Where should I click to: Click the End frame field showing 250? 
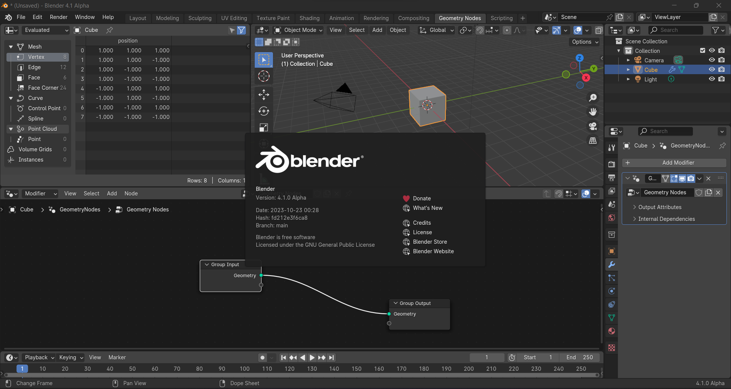(x=579, y=357)
